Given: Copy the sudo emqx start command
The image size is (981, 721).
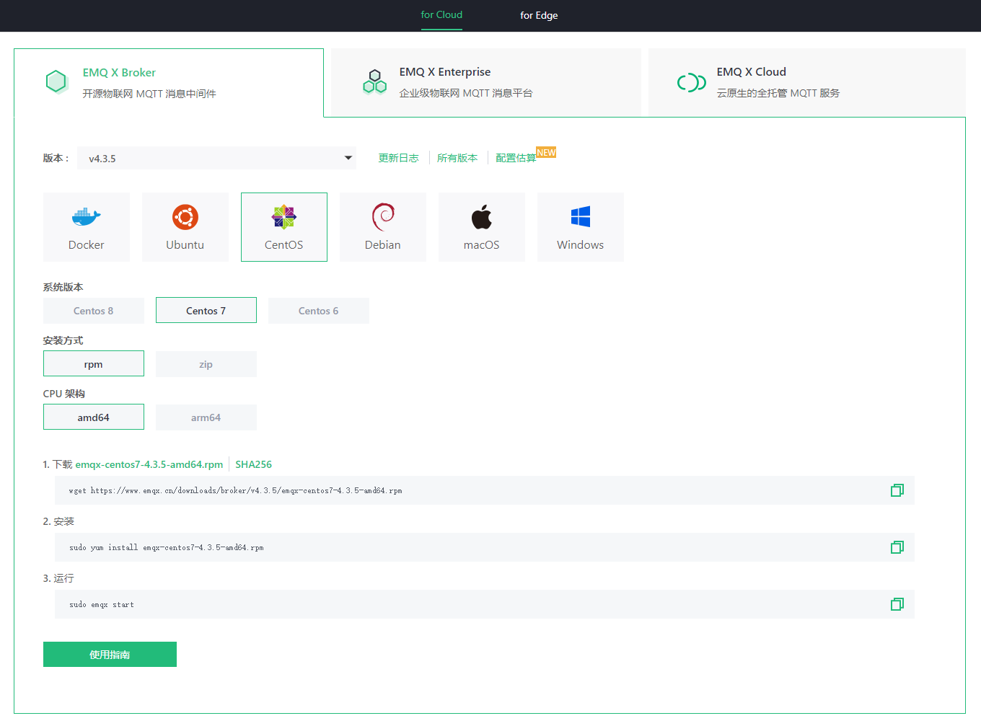Looking at the screenshot, I should 897,604.
